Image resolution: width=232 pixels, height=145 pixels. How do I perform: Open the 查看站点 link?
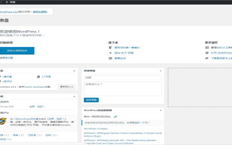tap(120, 58)
